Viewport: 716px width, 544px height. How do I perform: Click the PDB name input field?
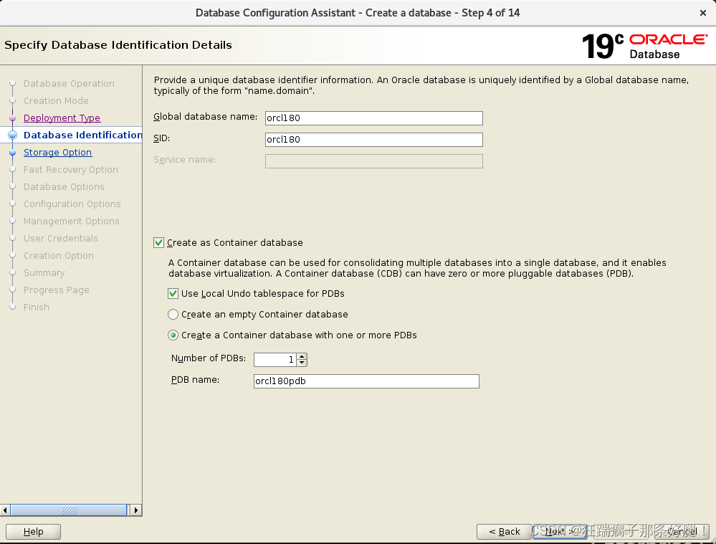point(366,381)
